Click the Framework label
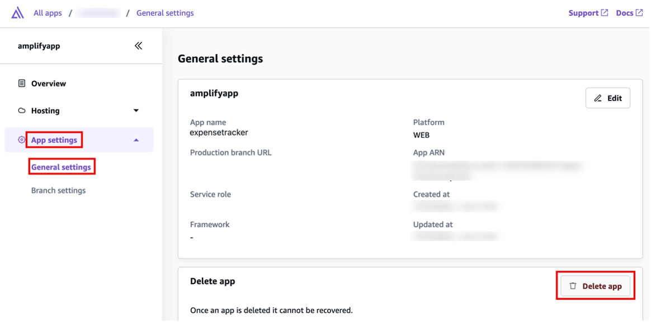 click(x=210, y=224)
